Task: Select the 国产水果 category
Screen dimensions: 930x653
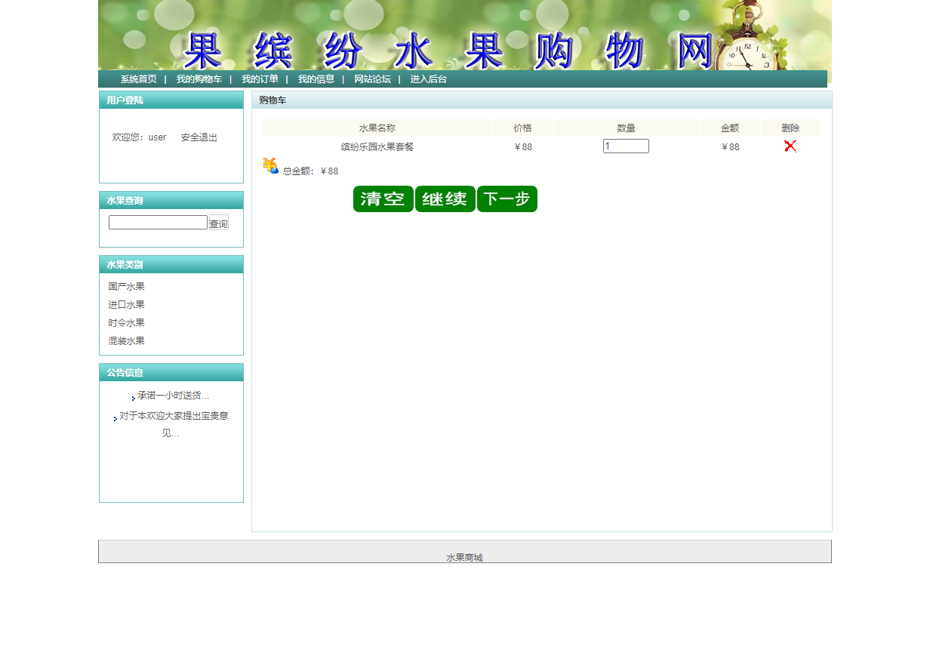Action: tap(126, 287)
